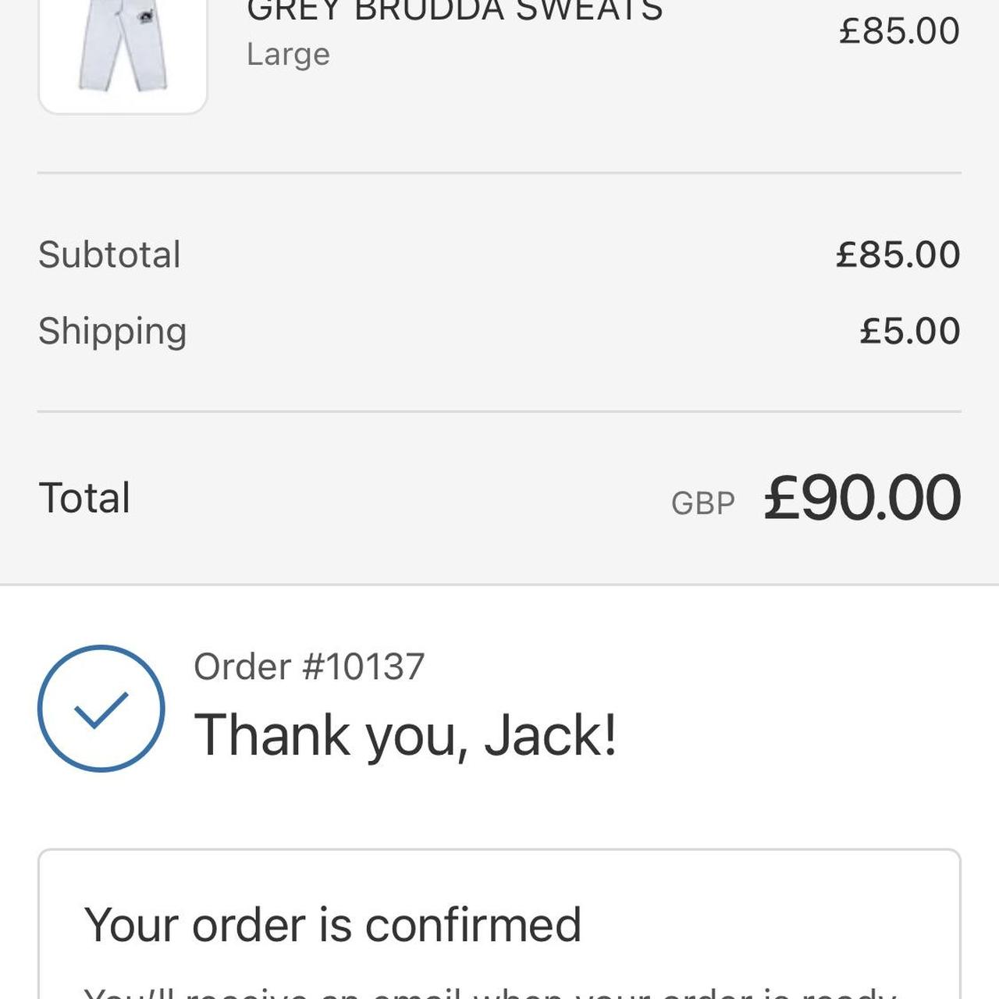
Task: Click the sweatpants product thumbnail image
Action: [123, 47]
